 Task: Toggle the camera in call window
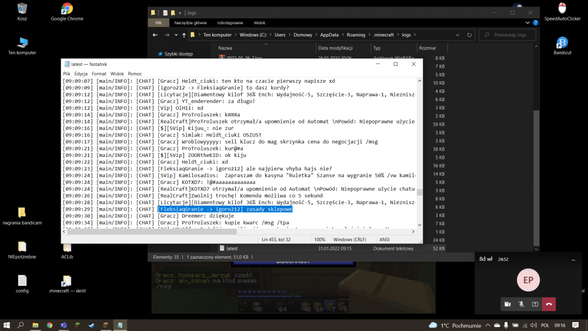[x=507, y=304]
